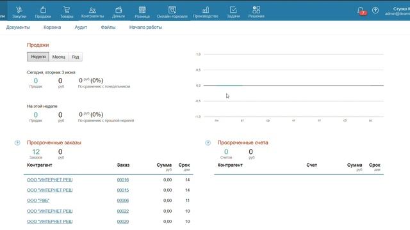Open the ООО "РВБ" counterparty link
This screenshot has width=410, height=230.
coord(38,201)
